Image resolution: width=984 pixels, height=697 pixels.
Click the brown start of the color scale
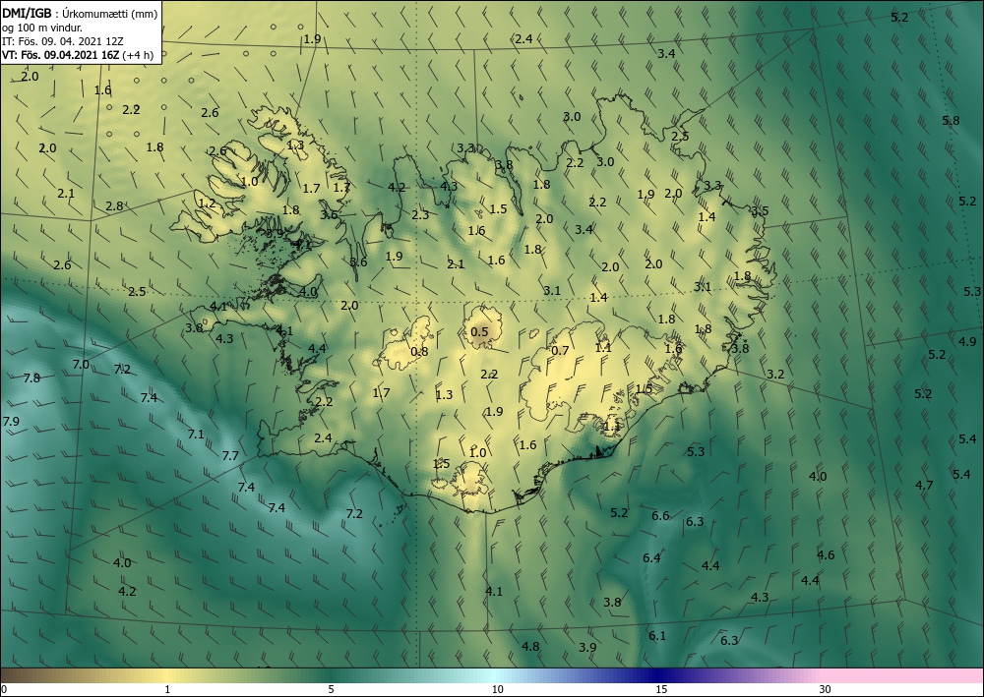click(26, 675)
